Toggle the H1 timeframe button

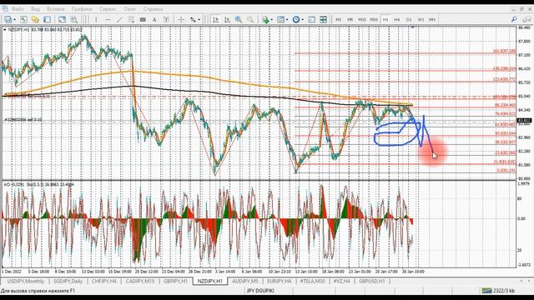point(385,20)
